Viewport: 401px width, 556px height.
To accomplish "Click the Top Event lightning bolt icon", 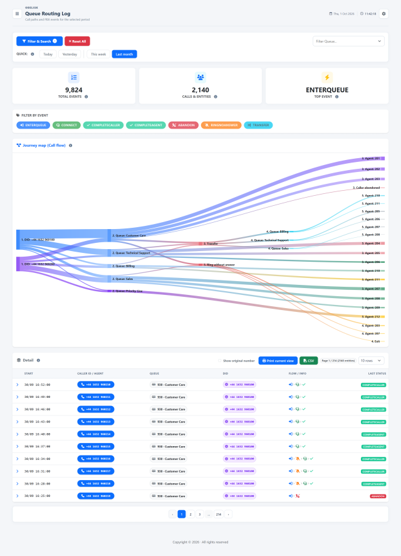I will (x=327, y=77).
